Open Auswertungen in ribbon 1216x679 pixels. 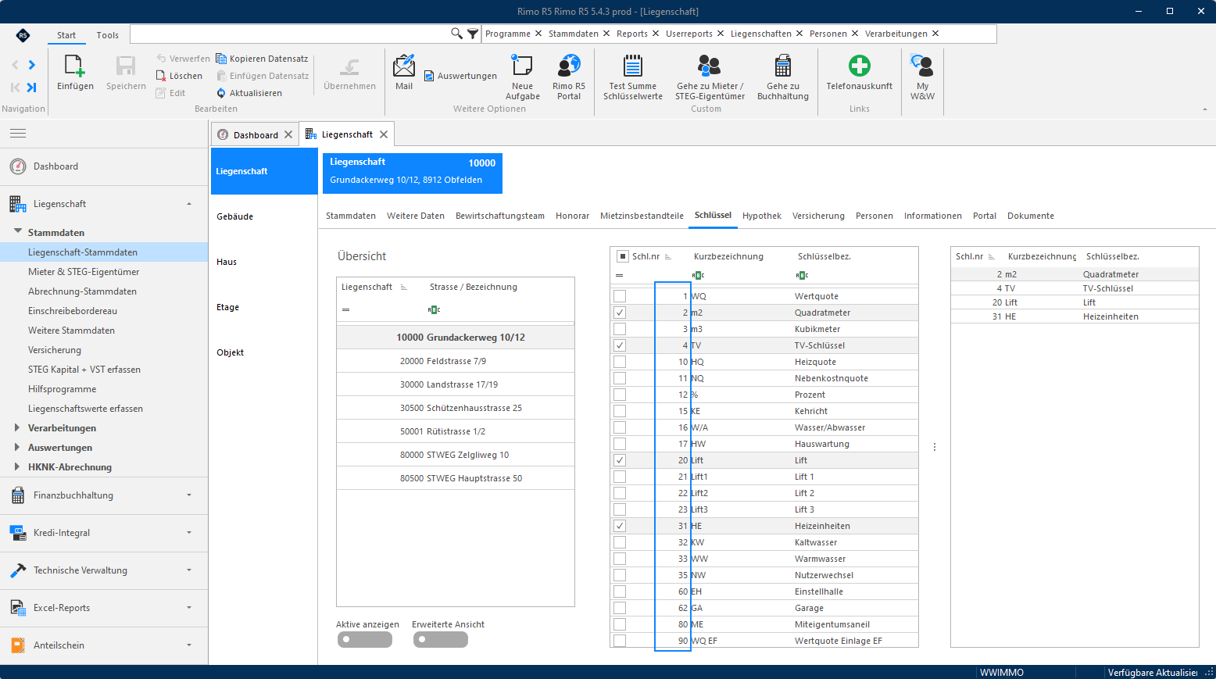click(x=461, y=76)
